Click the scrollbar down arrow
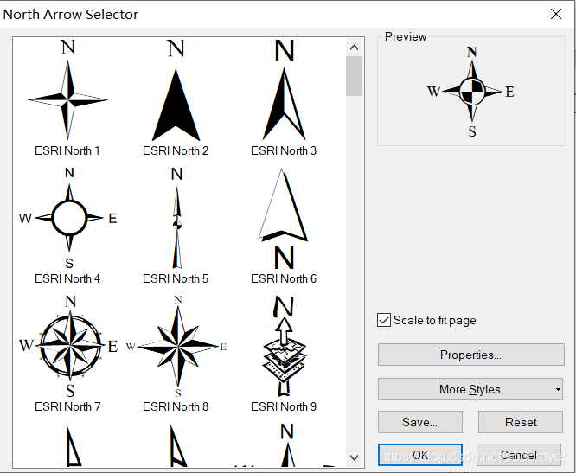576x473 pixels. 354,457
